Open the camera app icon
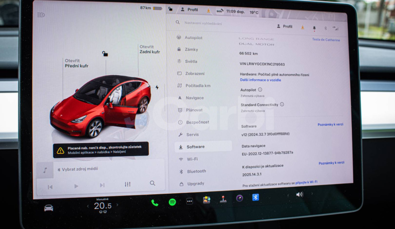395x229 pixels. click(239, 198)
